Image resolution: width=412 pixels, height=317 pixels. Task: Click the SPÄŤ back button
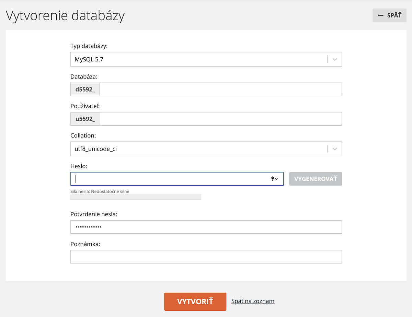point(389,15)
